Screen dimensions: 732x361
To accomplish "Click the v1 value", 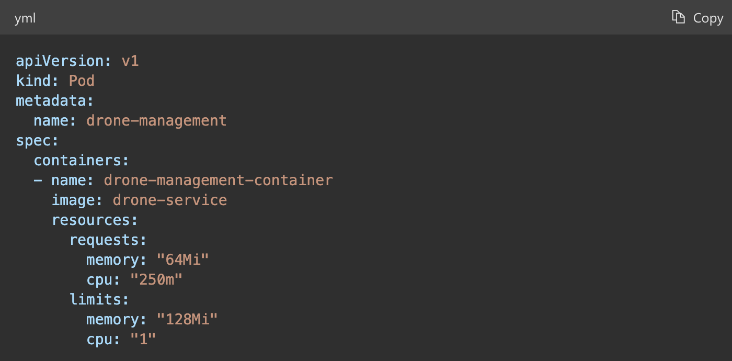I will point(130,61).
